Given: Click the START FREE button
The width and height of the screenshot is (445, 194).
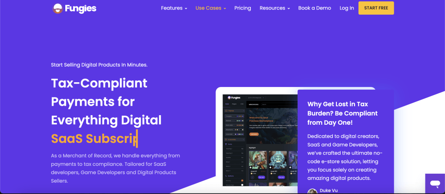Looking at the screenshot, I should [x=376, y=8].
